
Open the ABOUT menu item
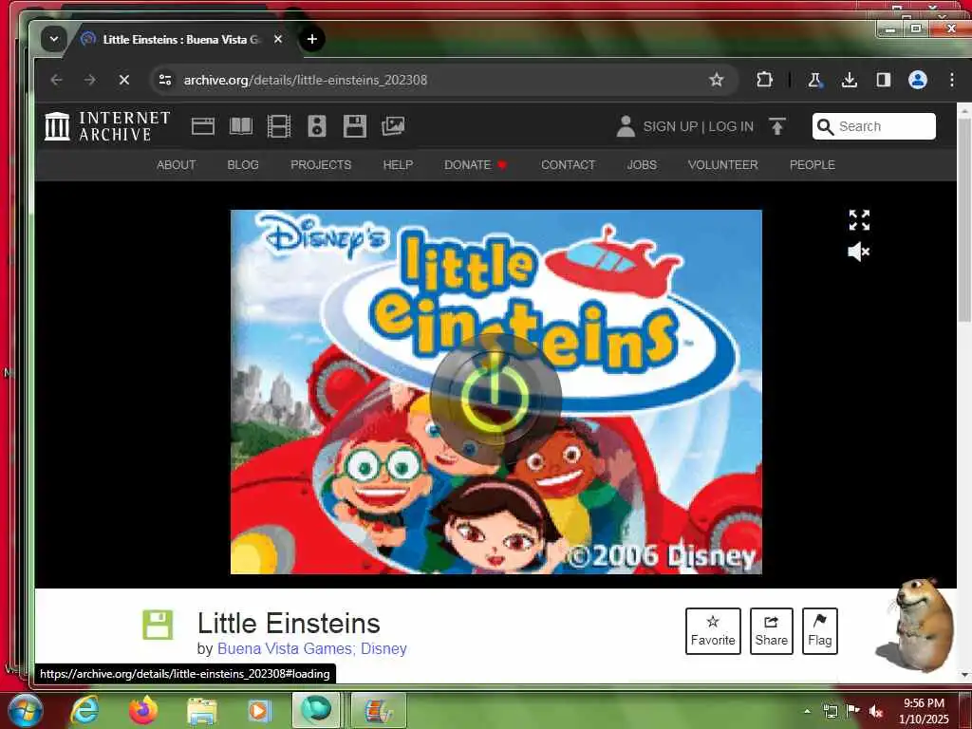tap(176, 165)
